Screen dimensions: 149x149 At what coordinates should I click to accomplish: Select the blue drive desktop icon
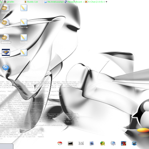6,52
